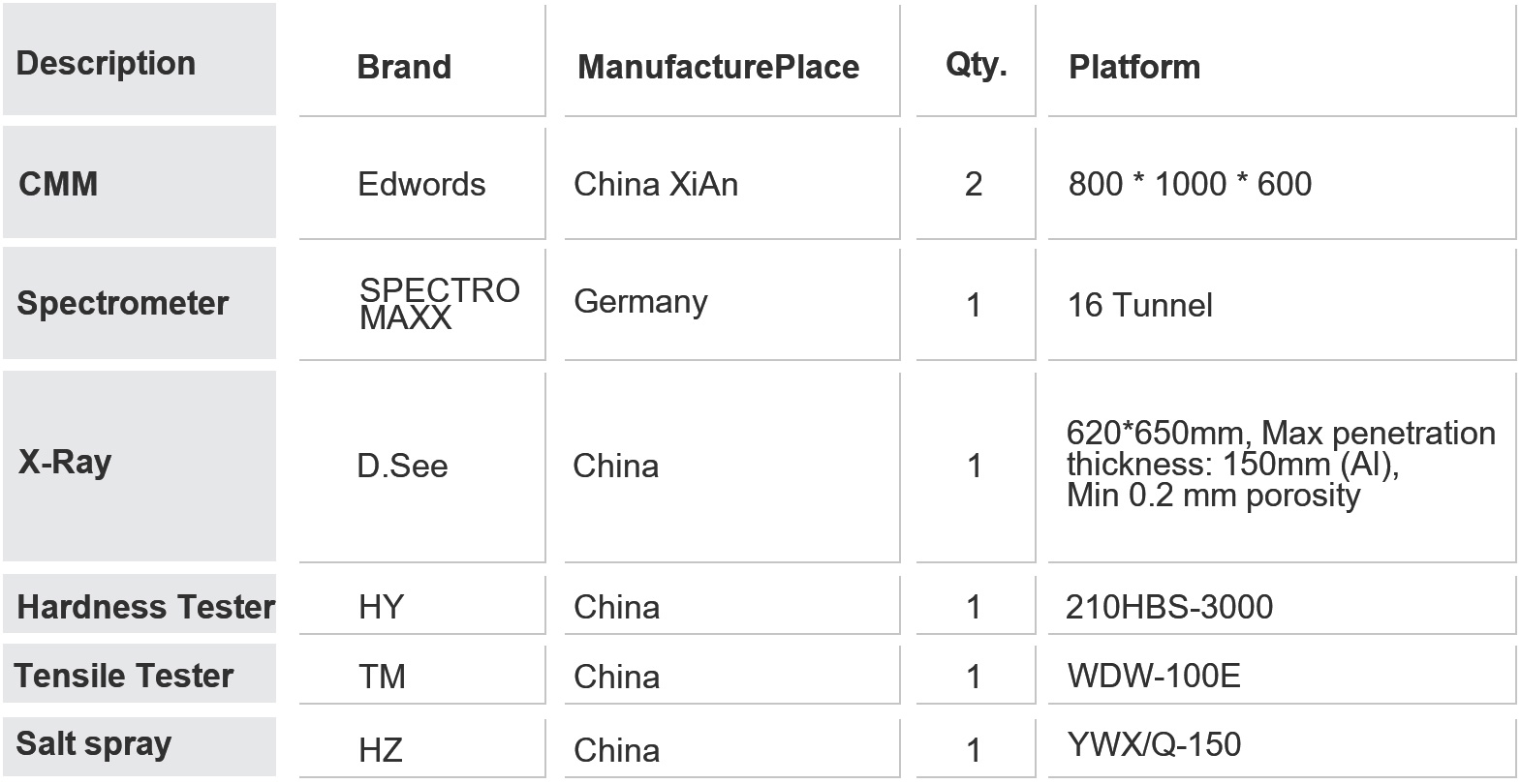Select the Germany manufacture place cell
This screenshot has height=784, width=1521.
point(640,301)
